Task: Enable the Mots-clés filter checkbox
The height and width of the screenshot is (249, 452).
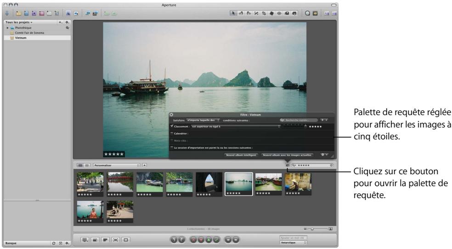Action: point(172,140)
